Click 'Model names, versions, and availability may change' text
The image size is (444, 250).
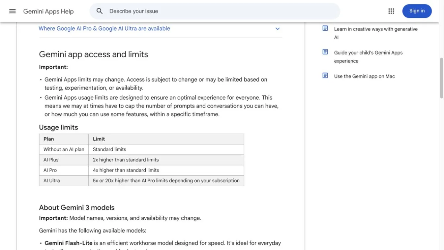tap(135, 218)
